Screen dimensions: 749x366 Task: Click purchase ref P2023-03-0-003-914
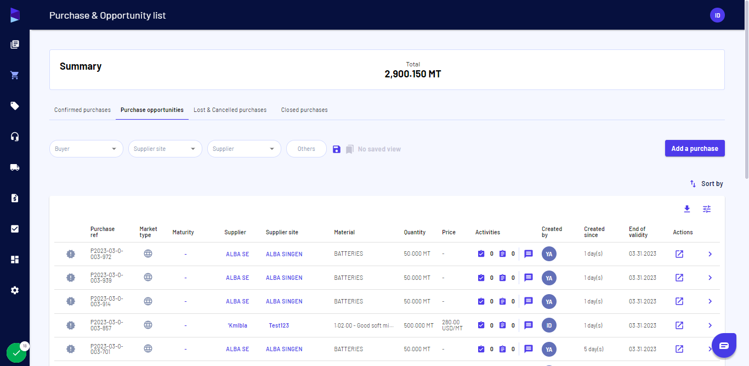tap(107, 301)
